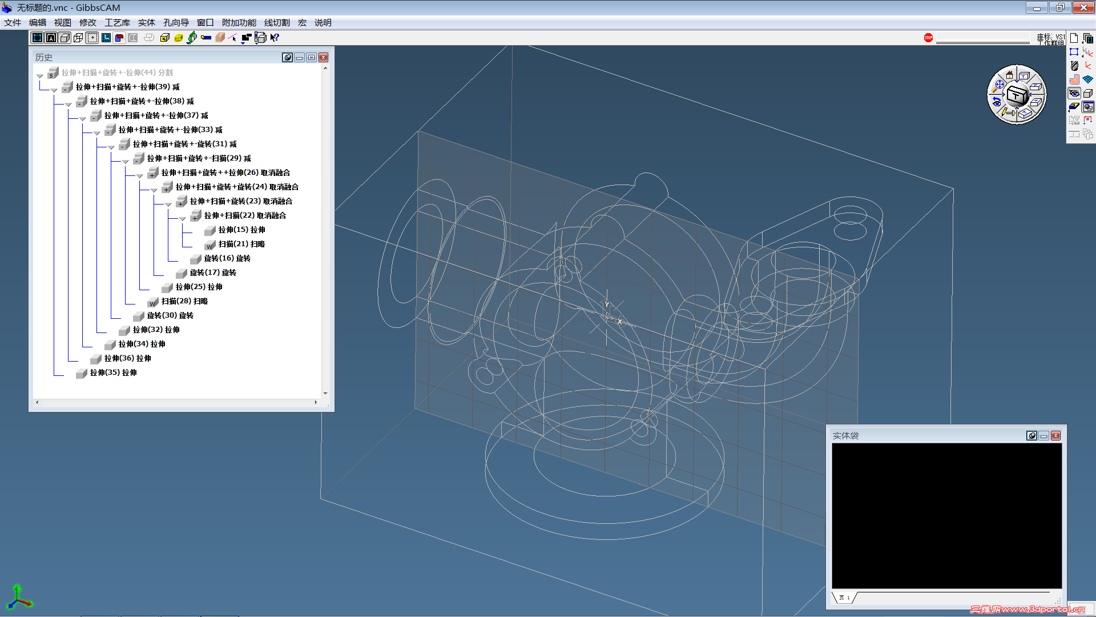
Task: Select 扫描(28) 扫略 in history tree
Action: pyautogui.click(x=184, y=301)
